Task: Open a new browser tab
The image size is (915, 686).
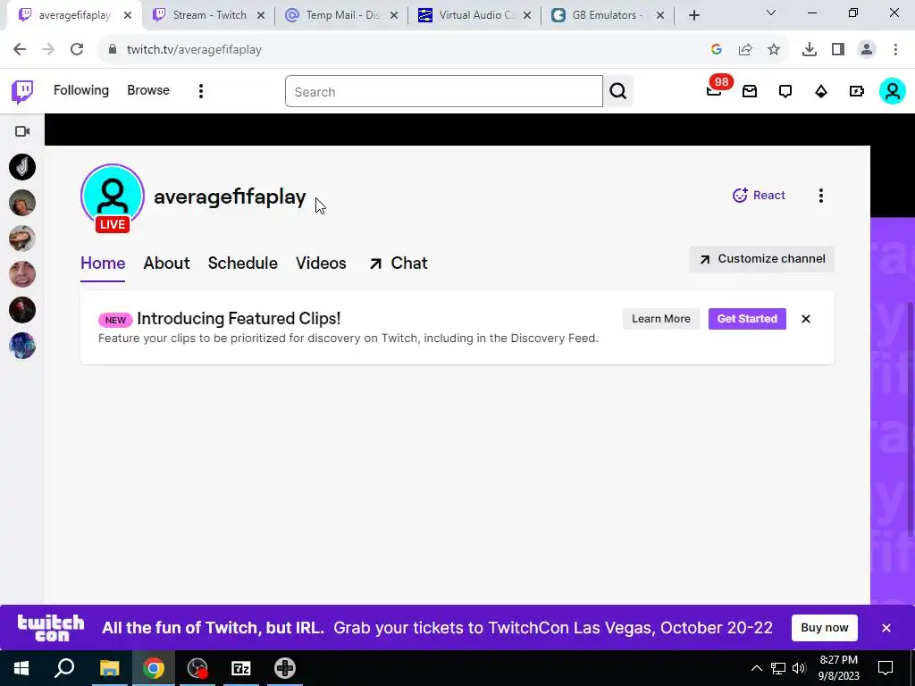Action: tap(693, 16)
